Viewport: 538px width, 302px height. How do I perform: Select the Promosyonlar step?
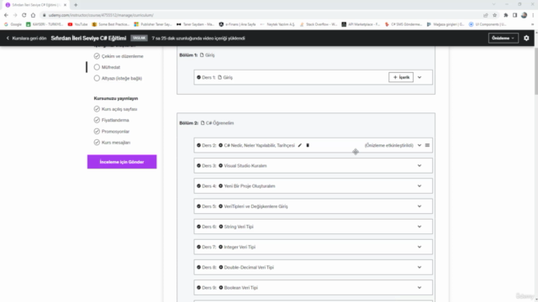(112, 132)
